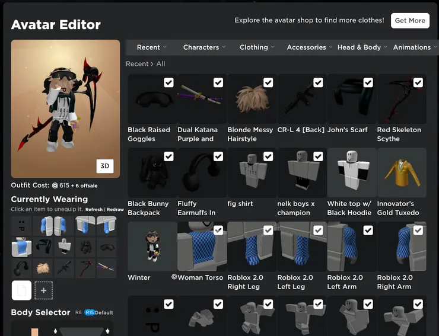This screenshot has width=439, height=336.
Task: Select the Red Skeleton Scythe thumbnail
Action: coord(402,99)
